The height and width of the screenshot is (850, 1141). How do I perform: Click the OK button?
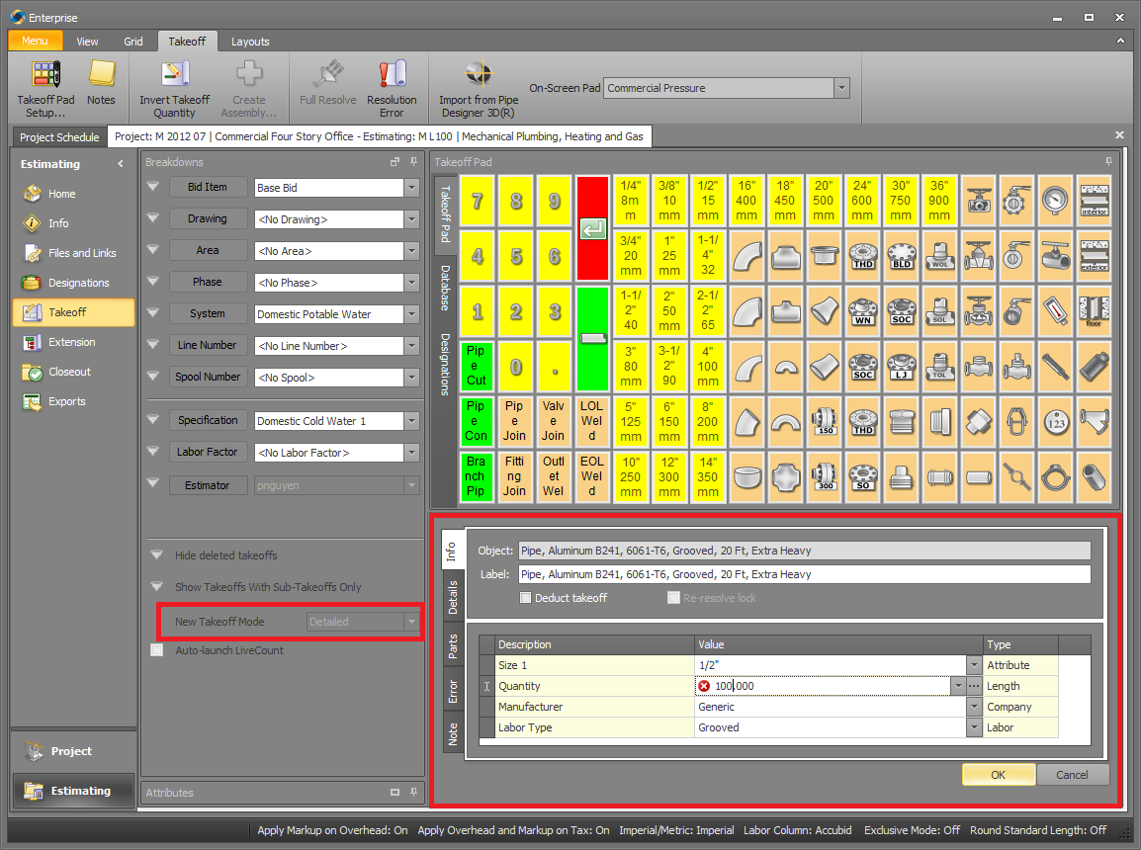(x=998, y=774)
